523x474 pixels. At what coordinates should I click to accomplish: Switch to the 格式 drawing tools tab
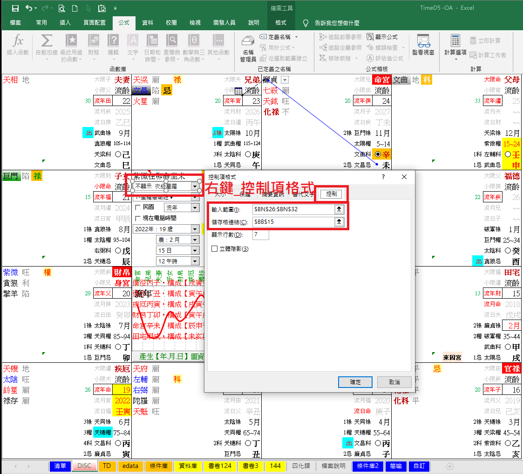pos(280,23)
